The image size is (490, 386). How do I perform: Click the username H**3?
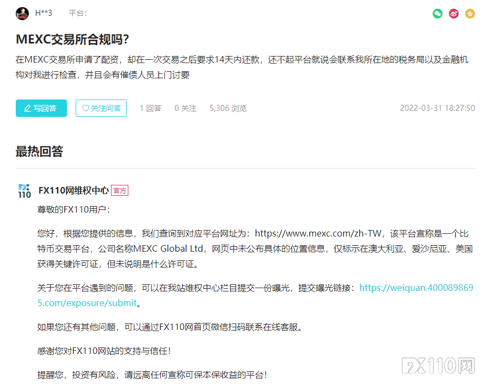tap(44, 13)
